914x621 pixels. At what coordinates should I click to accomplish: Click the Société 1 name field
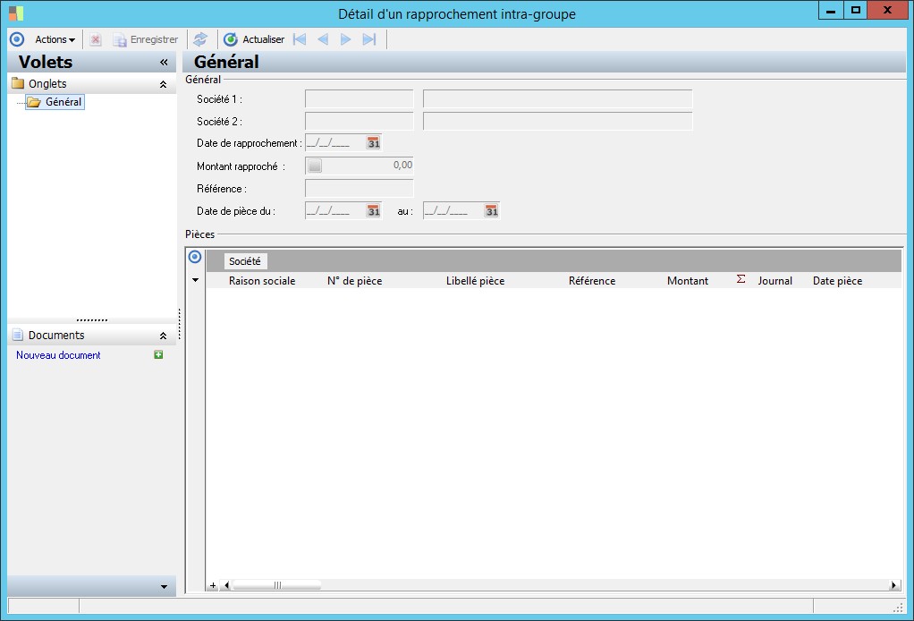point(557,99)
